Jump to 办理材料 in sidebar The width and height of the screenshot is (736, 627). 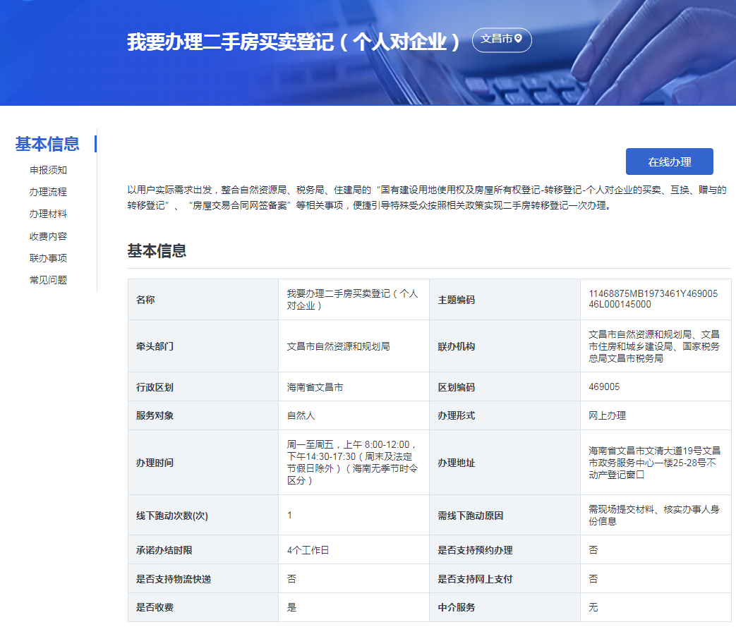[48, 214]
